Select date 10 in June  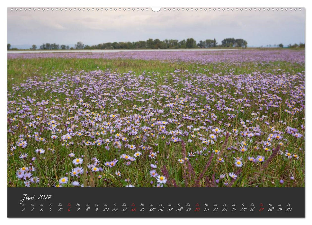point(106,210)
